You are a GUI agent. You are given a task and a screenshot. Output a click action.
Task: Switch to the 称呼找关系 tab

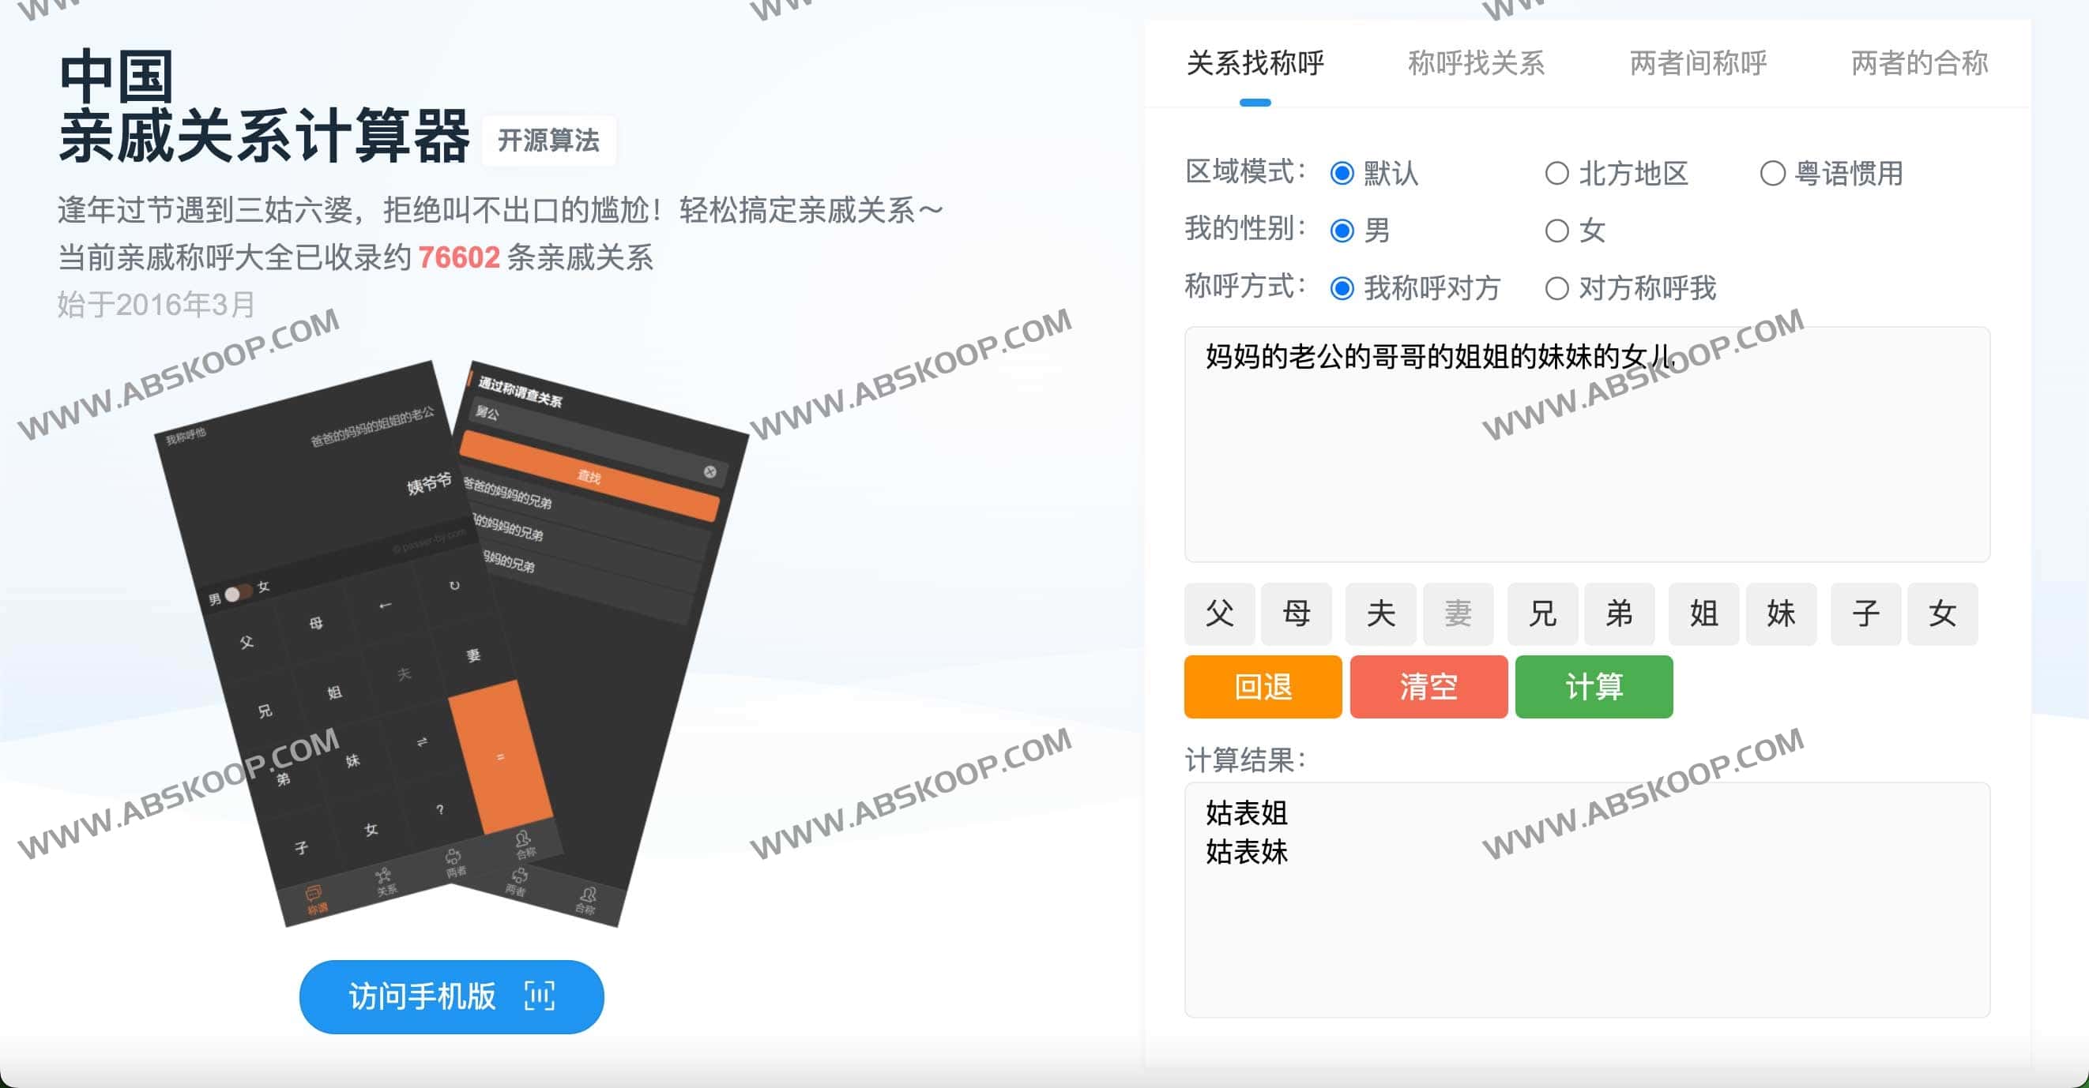click(1476, 65)
